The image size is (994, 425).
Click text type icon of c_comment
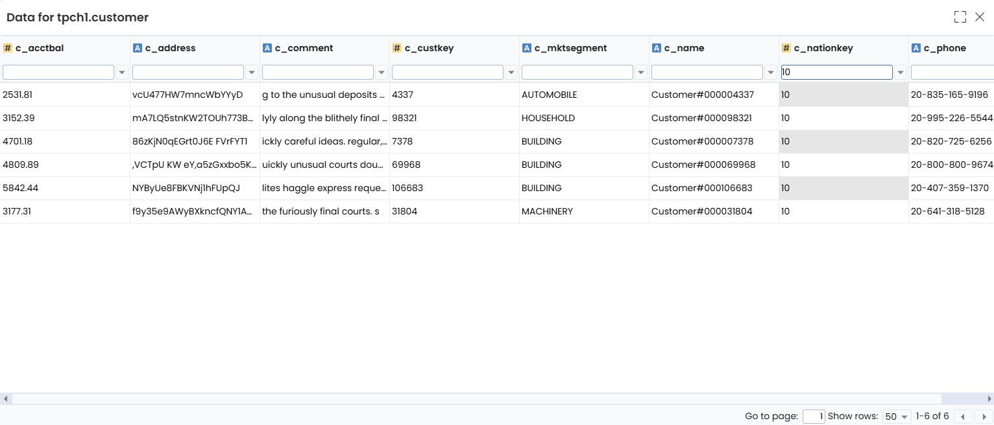coord(267,48)
